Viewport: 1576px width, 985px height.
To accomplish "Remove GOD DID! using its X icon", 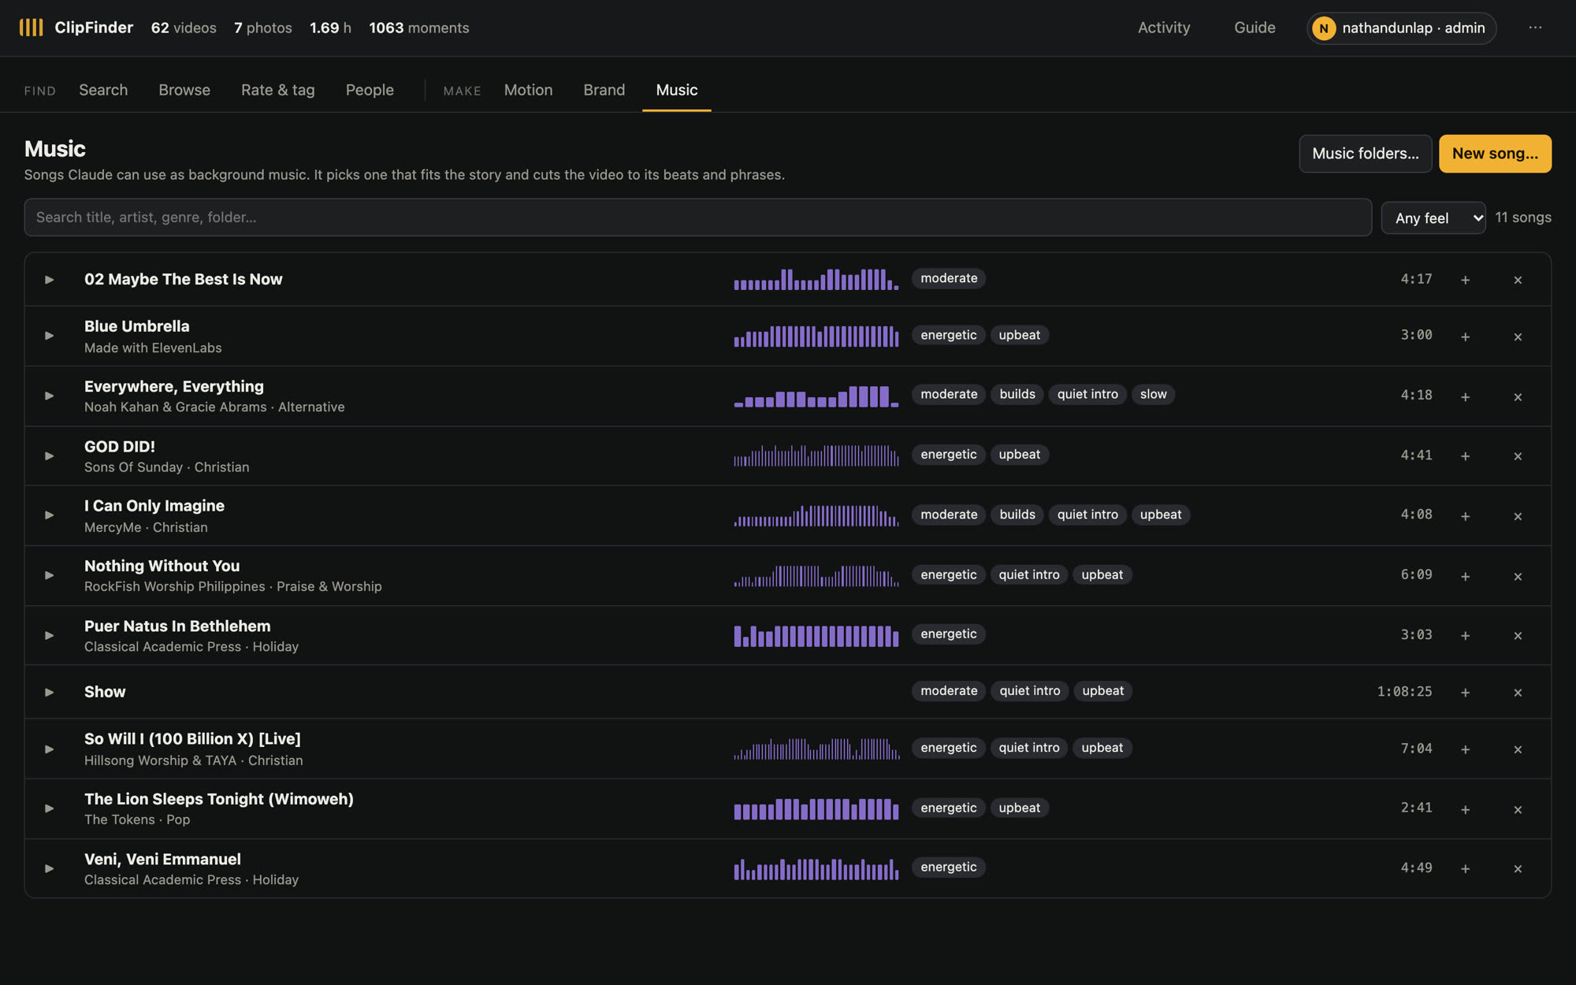I will pos(1518,455).
